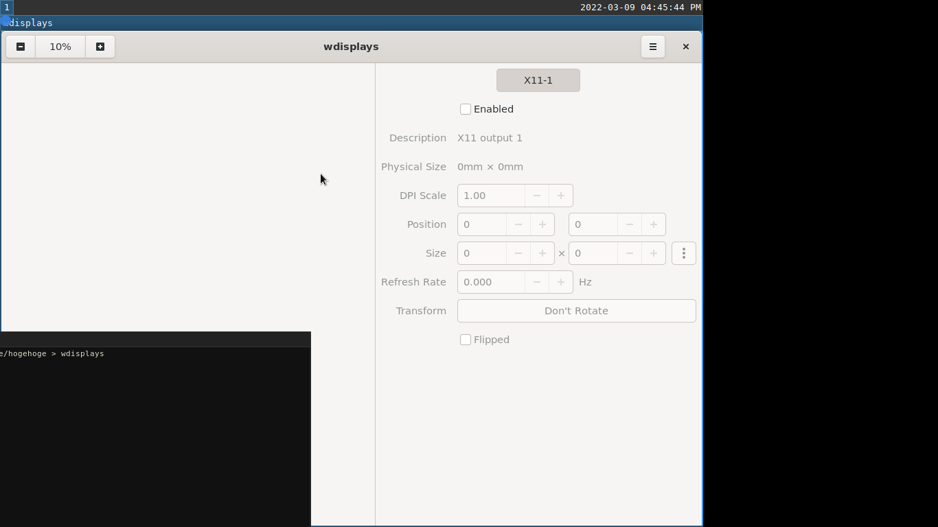Click the Refresh Rate value field

tap(491, 282)
